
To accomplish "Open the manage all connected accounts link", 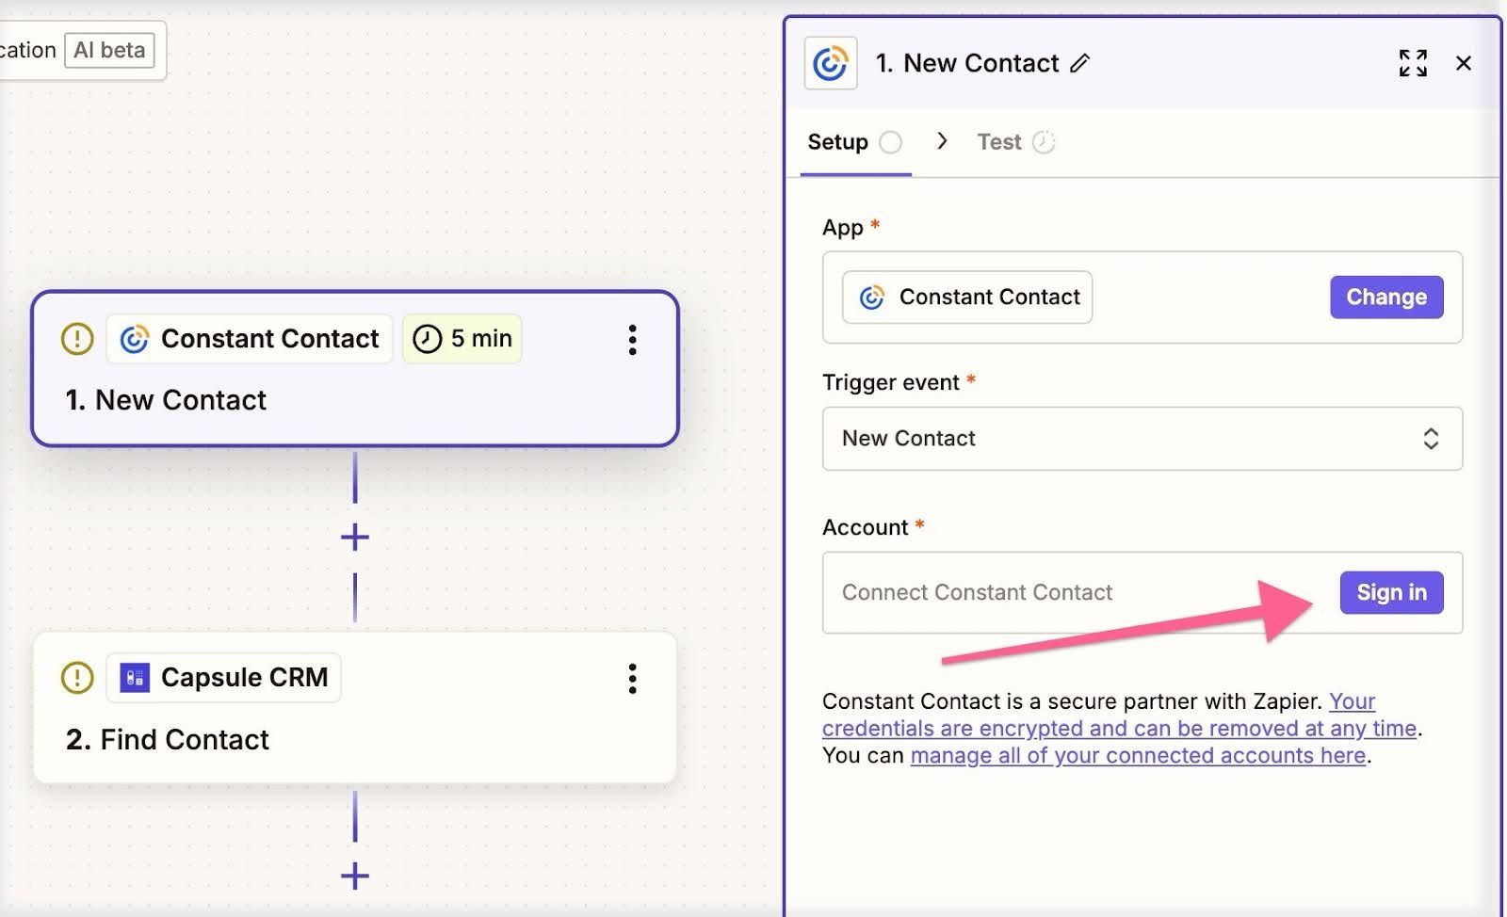I will pyautogui.click(x=1137, y=755).
